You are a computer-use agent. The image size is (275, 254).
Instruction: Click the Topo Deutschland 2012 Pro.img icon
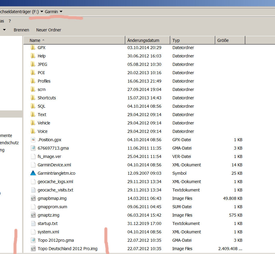coord(33,249)
